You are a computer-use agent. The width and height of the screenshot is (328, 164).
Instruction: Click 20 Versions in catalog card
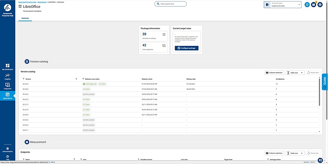click(154, 36)
